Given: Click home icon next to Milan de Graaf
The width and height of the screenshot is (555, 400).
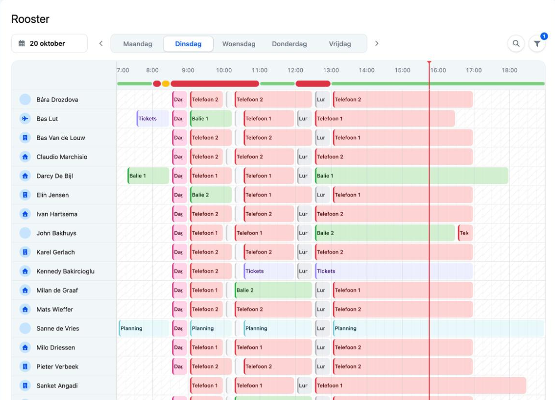Looking at the screenshot, I should 25,291.
